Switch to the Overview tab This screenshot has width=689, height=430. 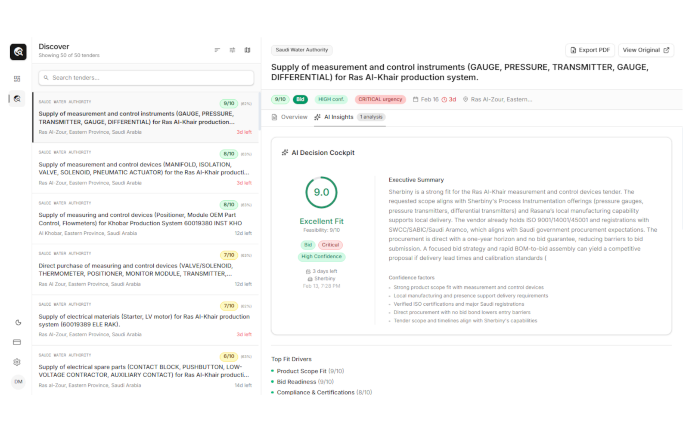pos(294,117)
